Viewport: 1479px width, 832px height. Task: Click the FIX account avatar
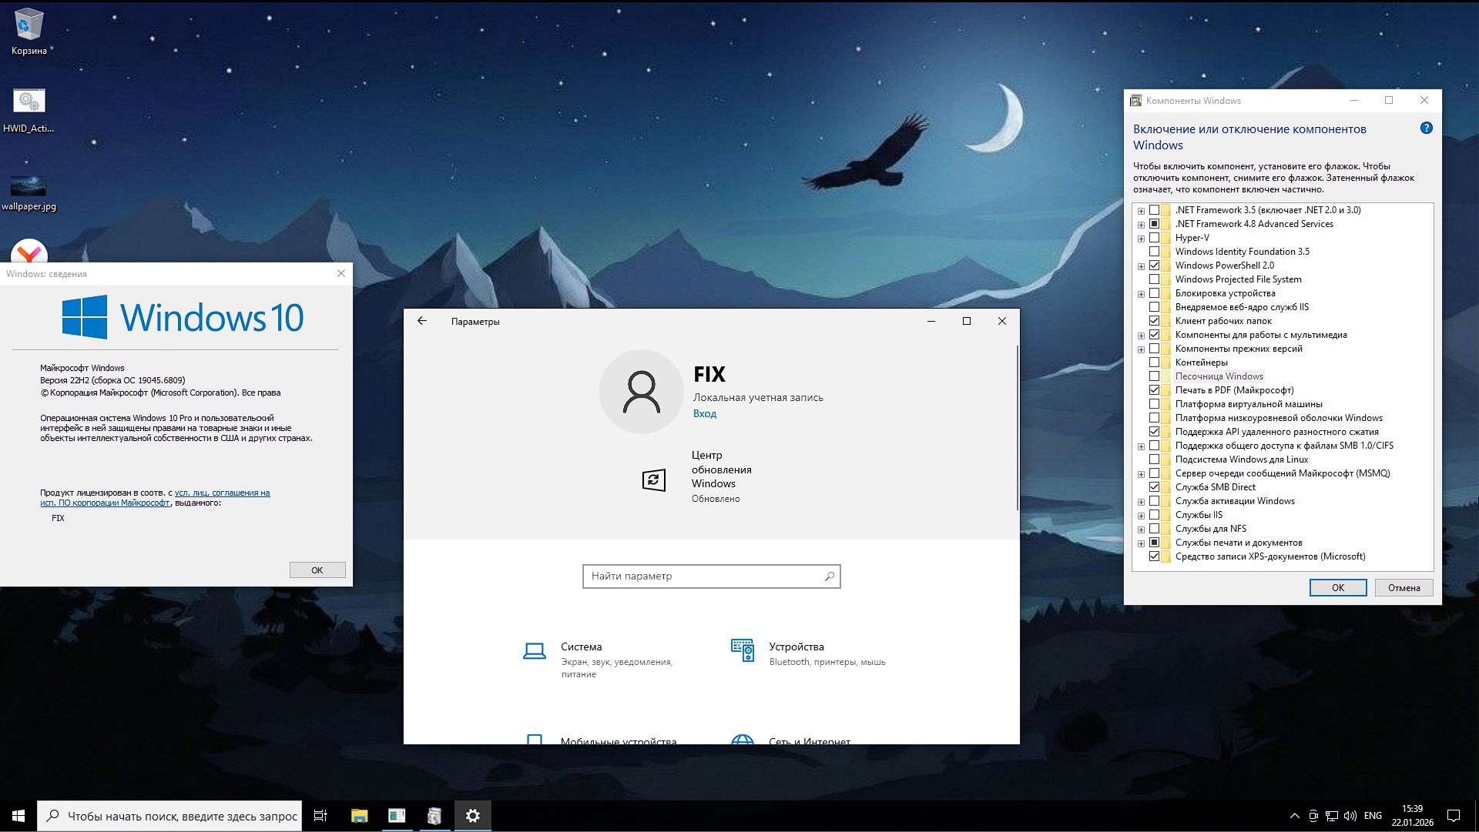click(x=642, y=392)
